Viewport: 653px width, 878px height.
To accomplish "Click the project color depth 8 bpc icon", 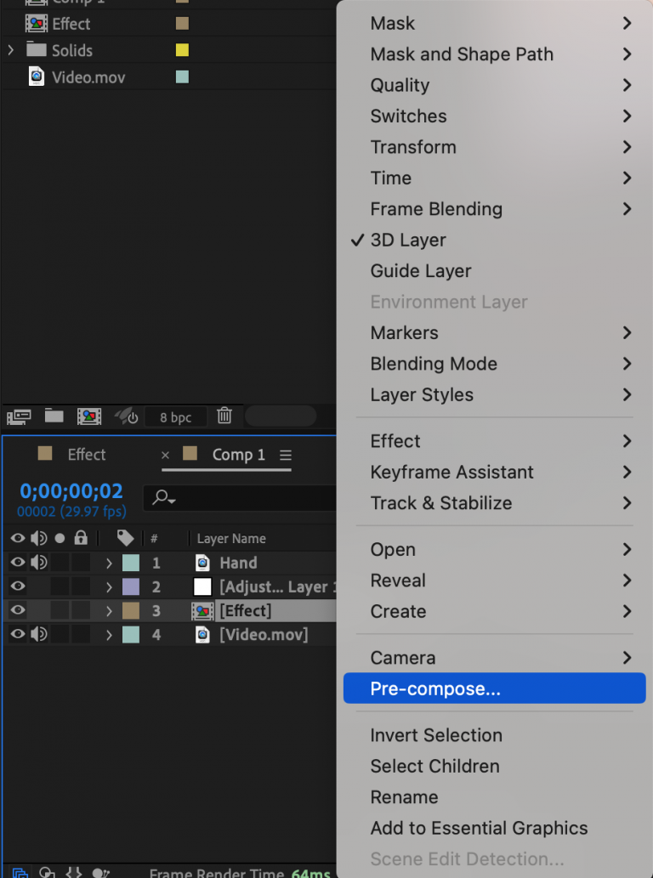I will tap(175, 416).
